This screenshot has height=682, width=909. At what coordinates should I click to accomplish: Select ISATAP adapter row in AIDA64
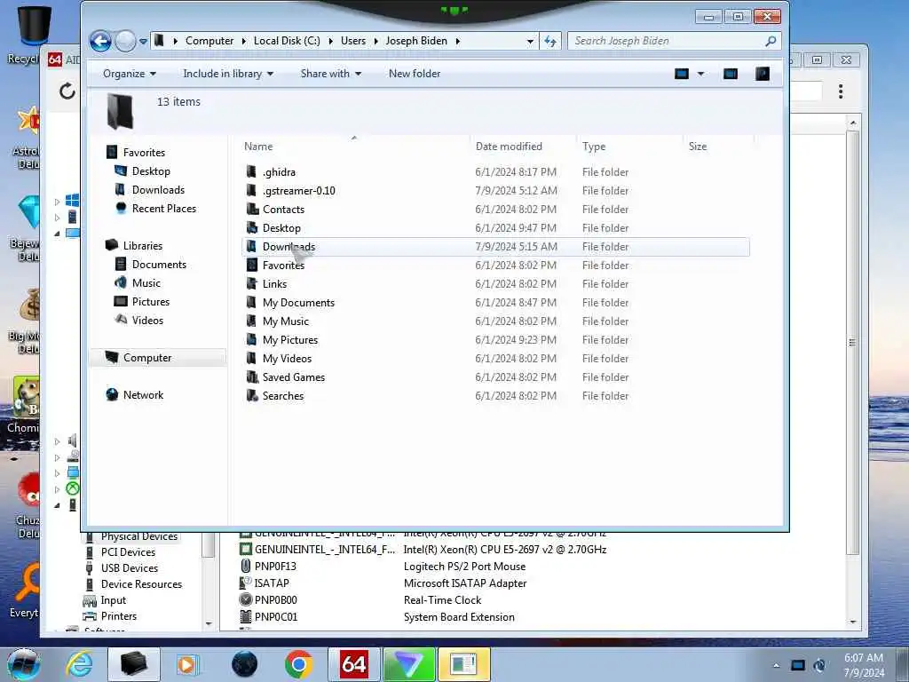coord(383,583)
